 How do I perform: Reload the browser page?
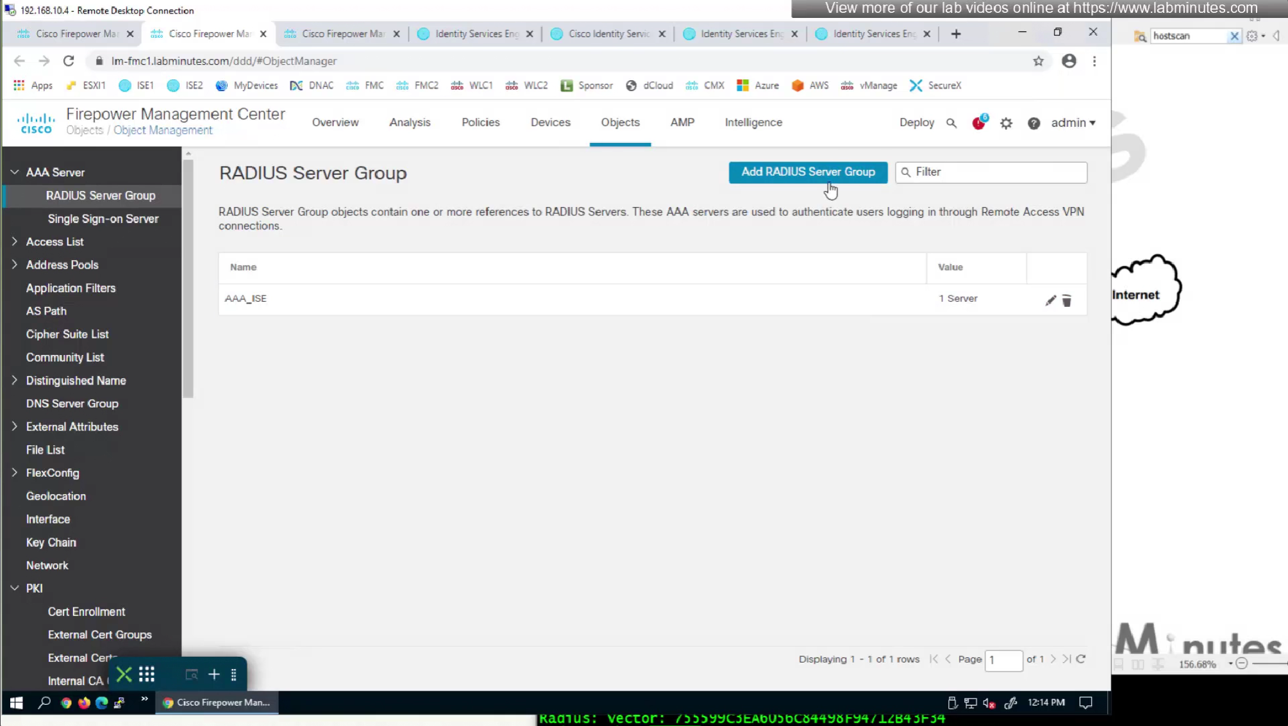69,61
